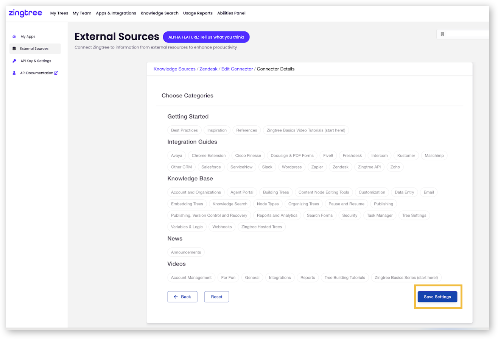Select the Other CRM chip

coord(181,167)
